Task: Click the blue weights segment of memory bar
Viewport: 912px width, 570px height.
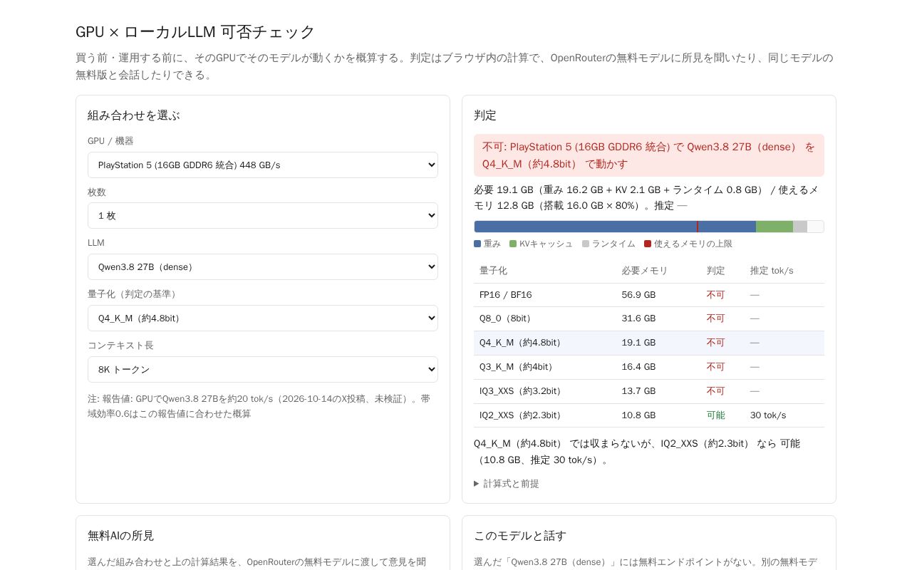Action: tap(615, 227)
